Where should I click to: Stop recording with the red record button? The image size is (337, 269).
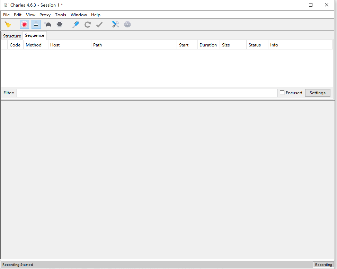pyautogui.click(x=24, y=24)
